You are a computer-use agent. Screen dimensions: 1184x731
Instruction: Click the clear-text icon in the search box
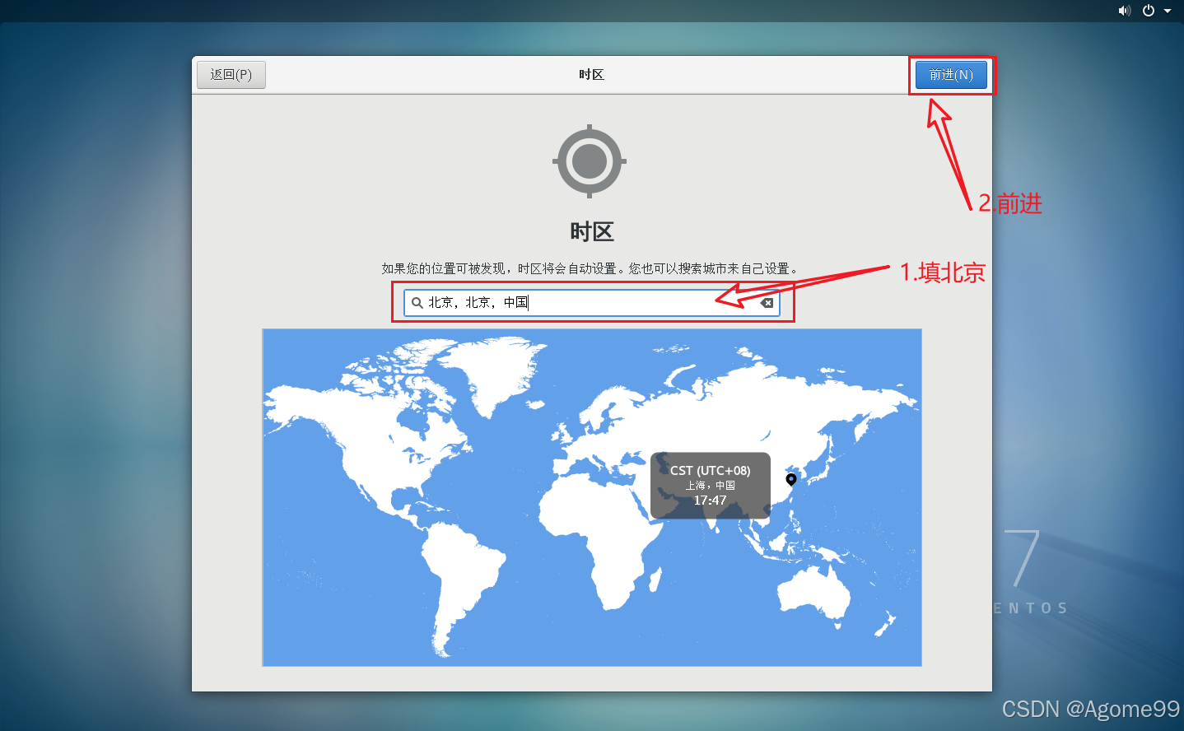point(767,303)
